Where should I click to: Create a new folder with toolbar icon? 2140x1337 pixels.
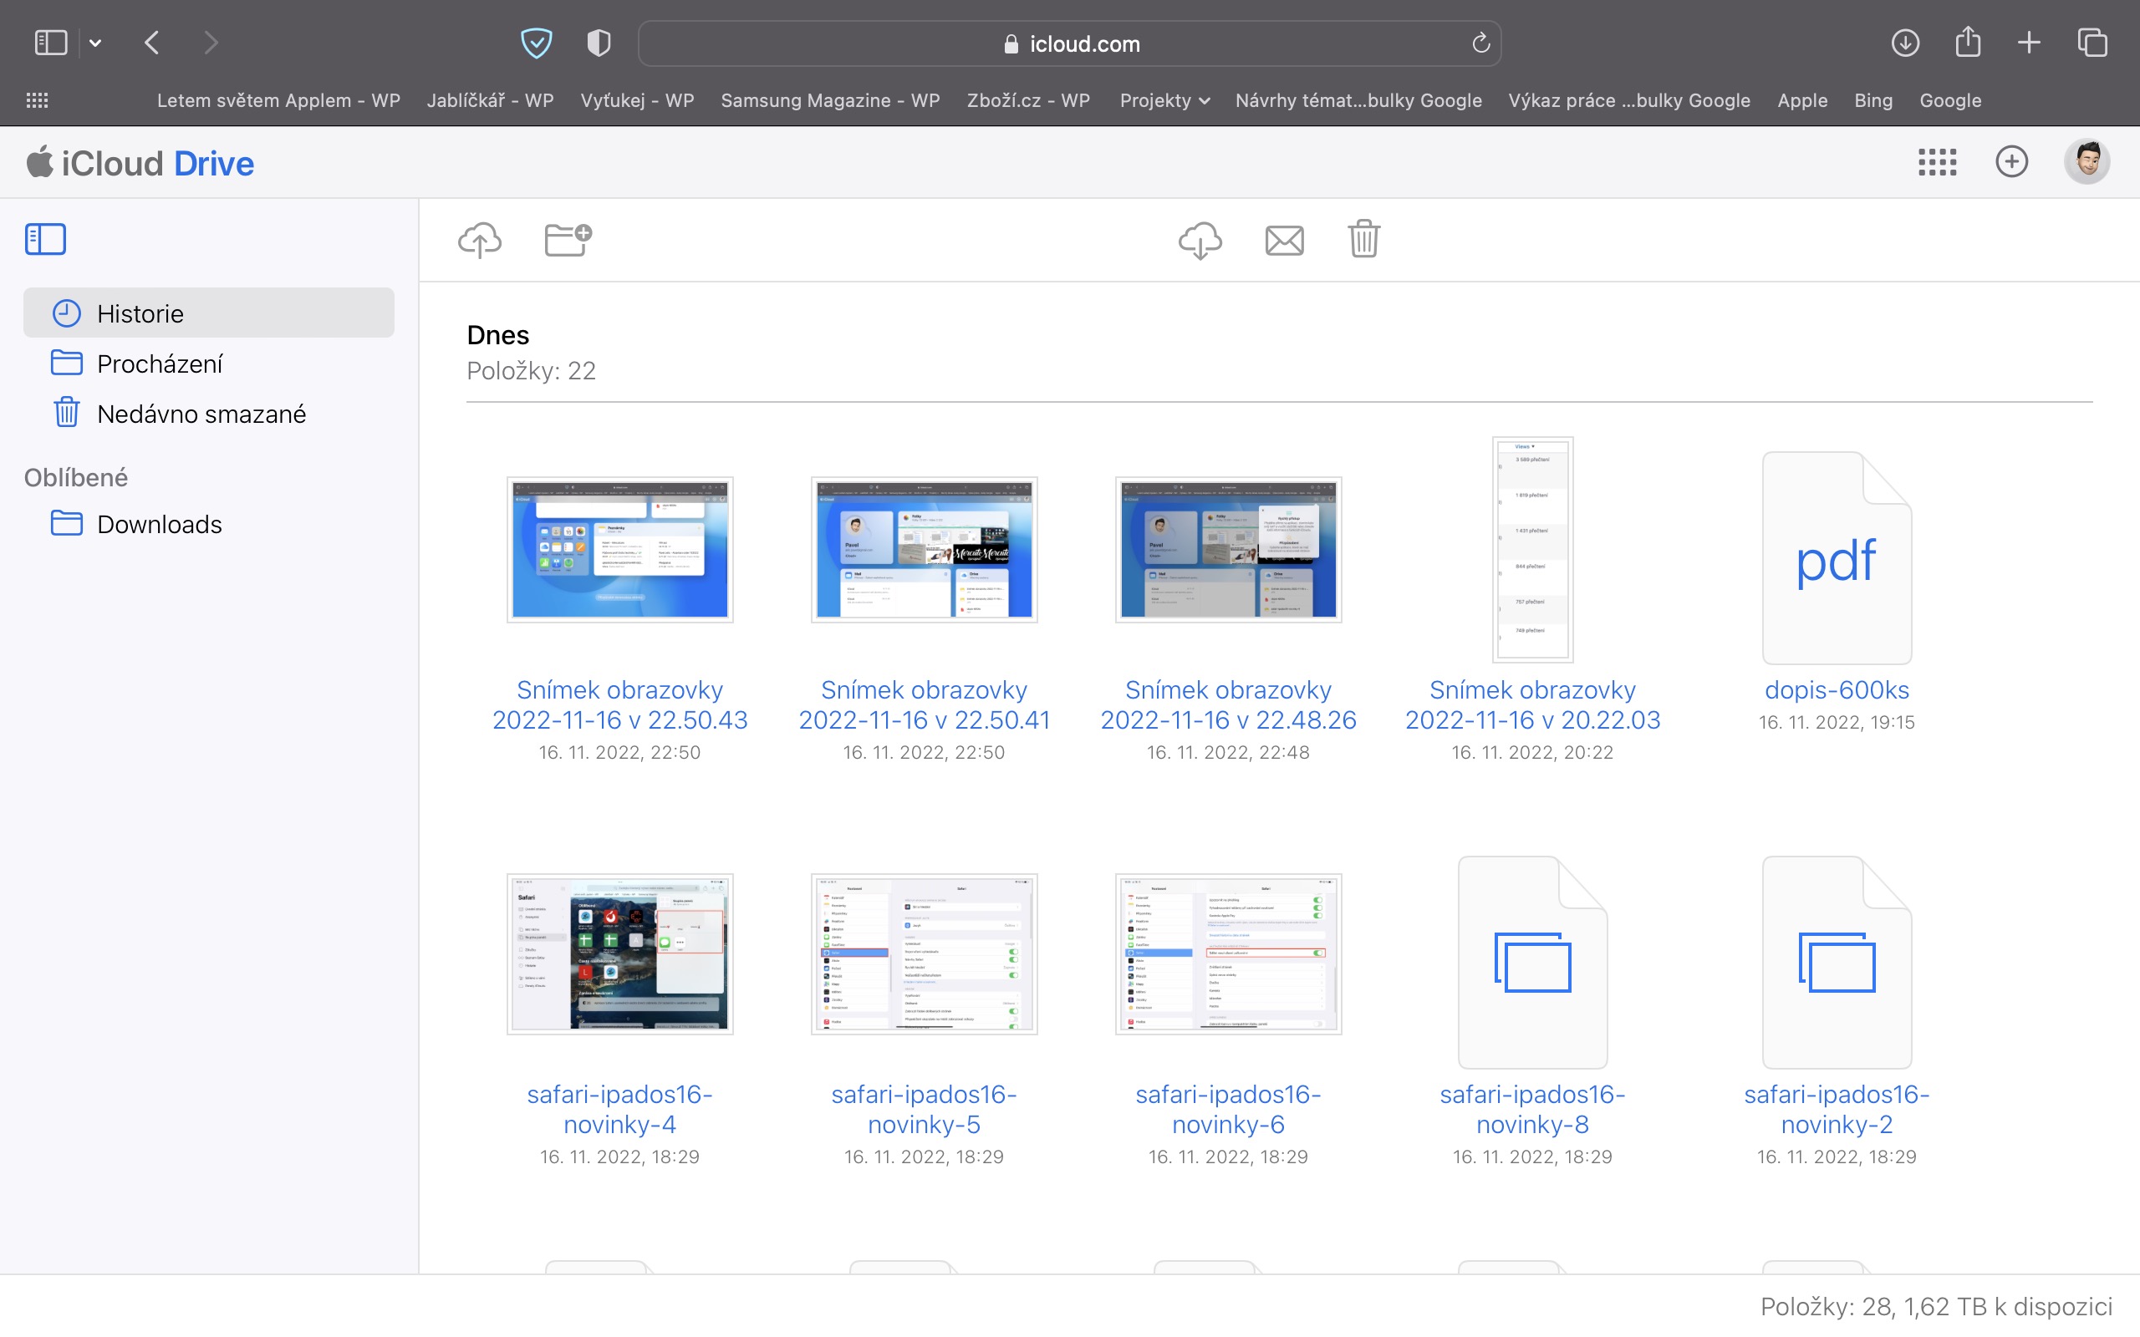tap(568, 240)
